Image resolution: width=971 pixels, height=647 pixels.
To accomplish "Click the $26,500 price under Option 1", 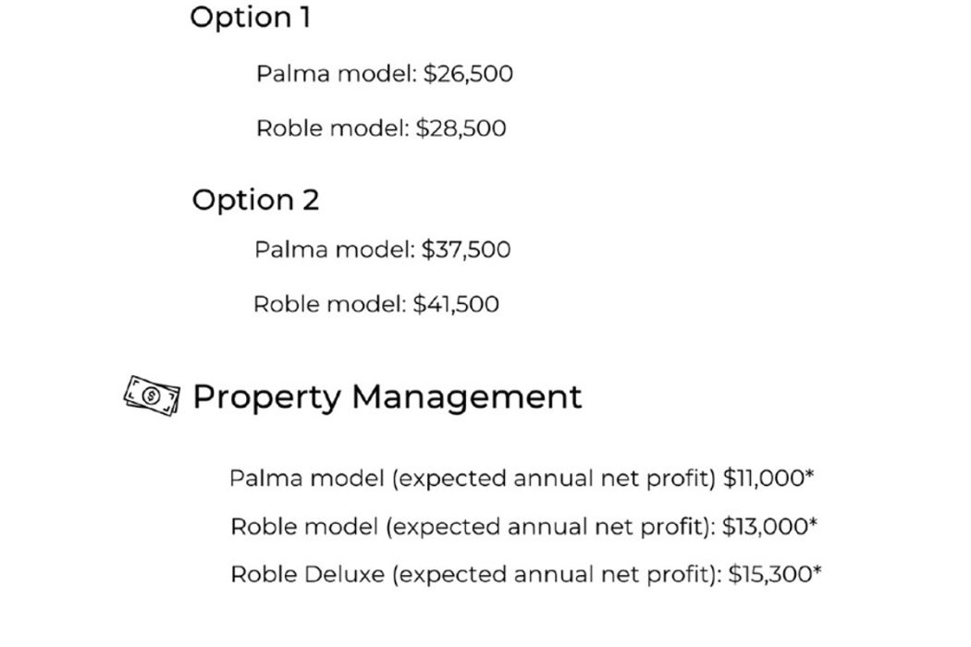I will point(468,74).
